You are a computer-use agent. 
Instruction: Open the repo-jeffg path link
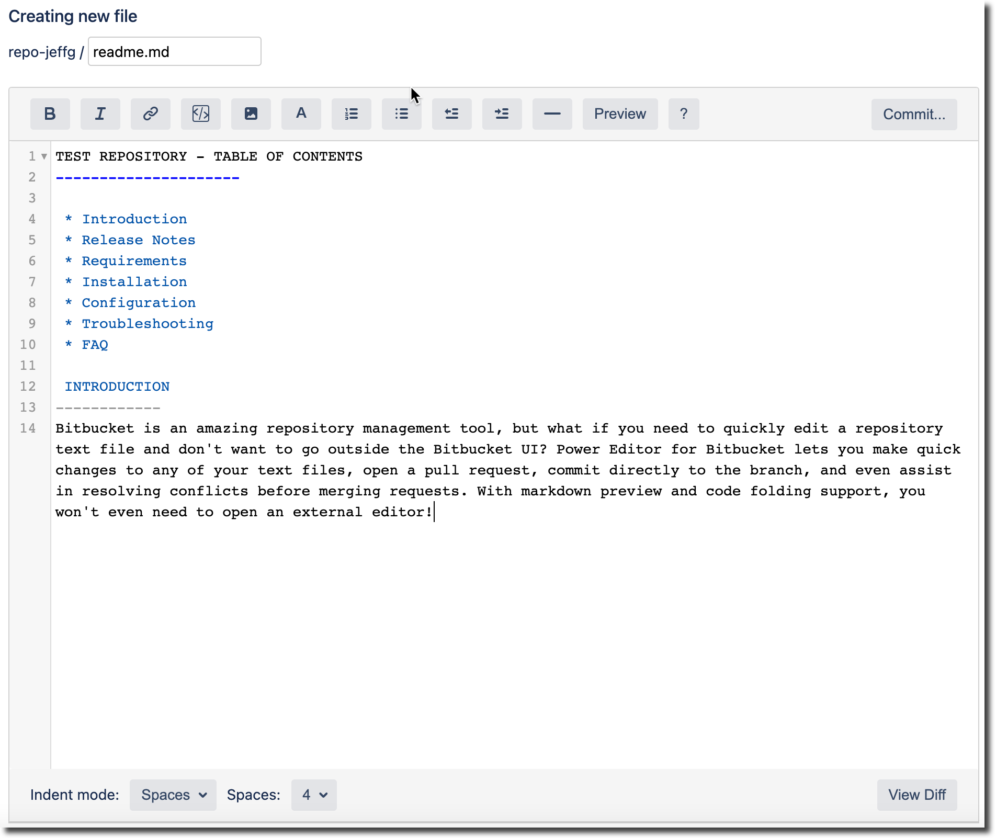42,52
